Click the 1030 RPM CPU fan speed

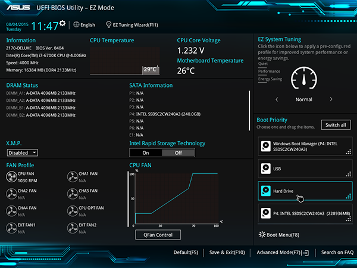click(27, 180)
